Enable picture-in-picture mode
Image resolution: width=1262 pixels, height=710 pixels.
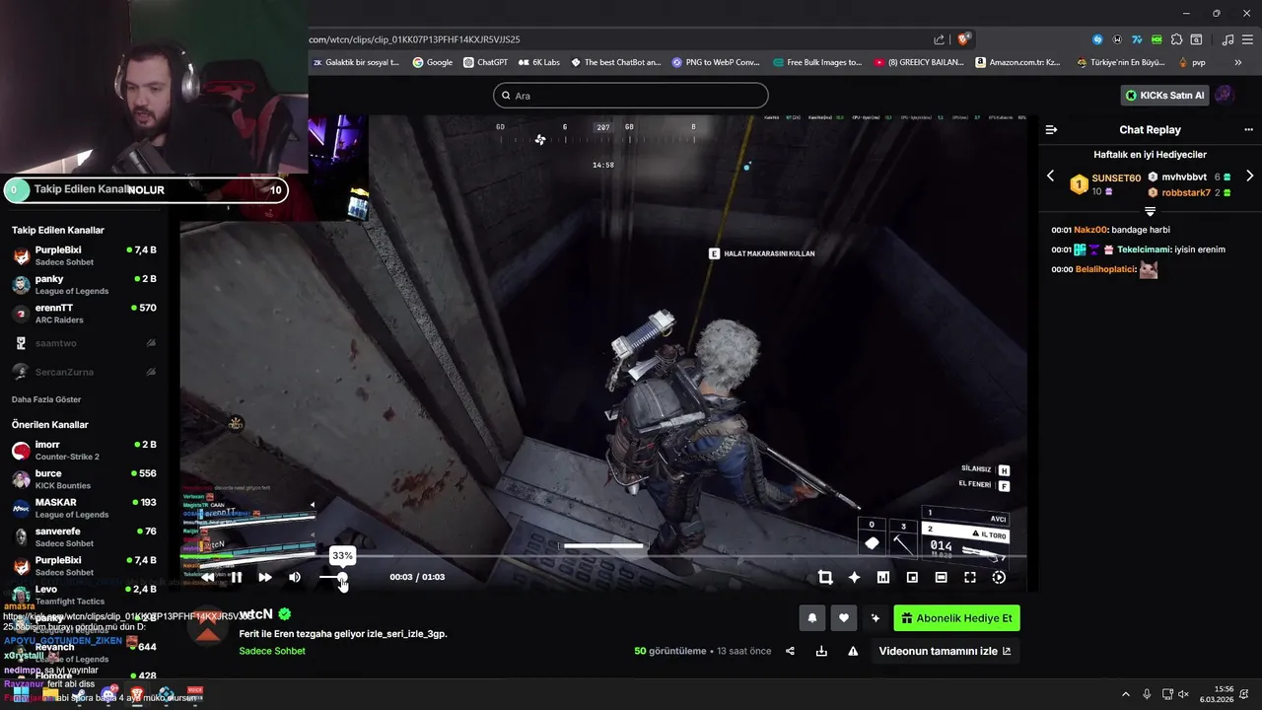click(x=912, y=578)
